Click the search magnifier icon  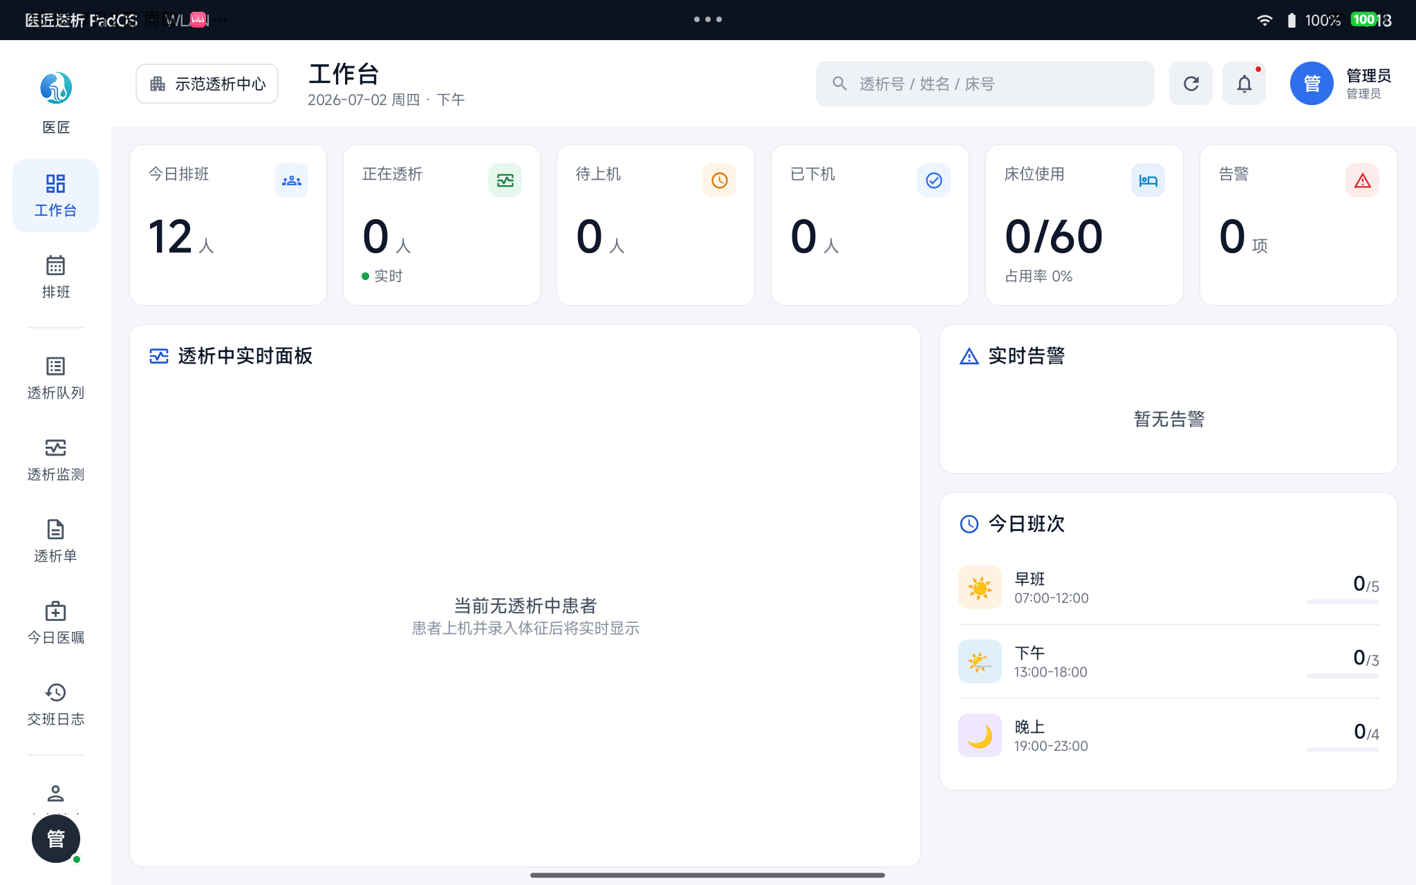coord(839,84)
